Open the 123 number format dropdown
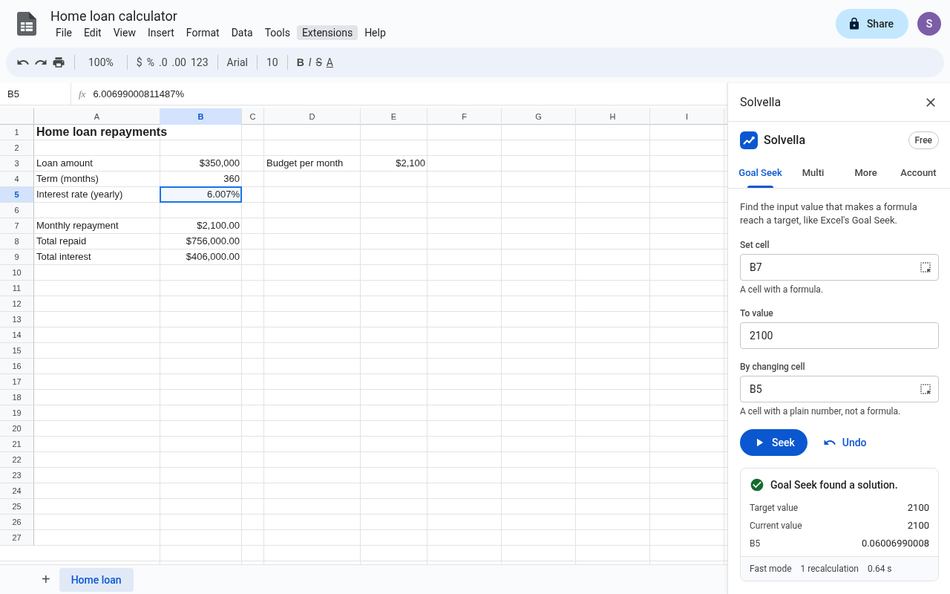Screen dimensions: 950x594 point(200,62)
